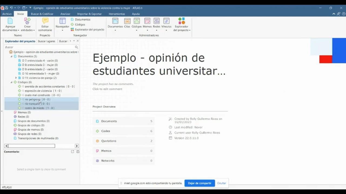The width and height of the screenshot is (346, 194).
Task: Open the Memos manager icon
Action: (x=147, y=21)
